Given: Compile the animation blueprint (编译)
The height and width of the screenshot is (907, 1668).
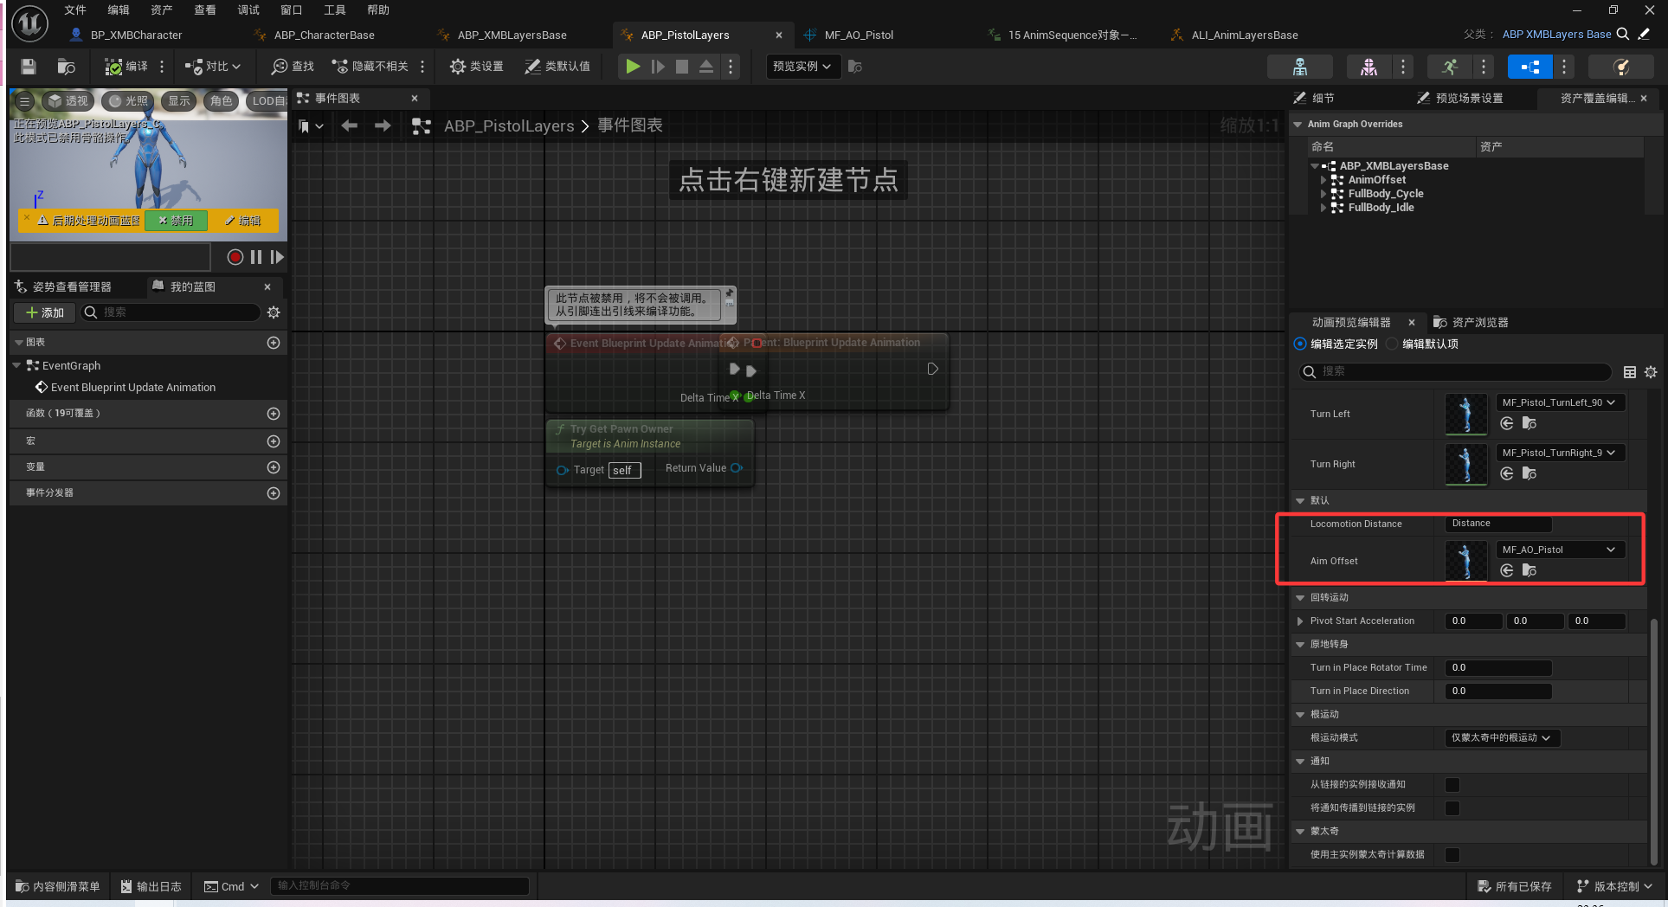Looking at the screenshot, I should click(126, 67).
